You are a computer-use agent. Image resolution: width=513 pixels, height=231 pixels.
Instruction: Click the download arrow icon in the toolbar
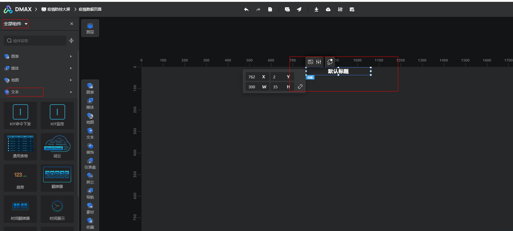[316, 10]
